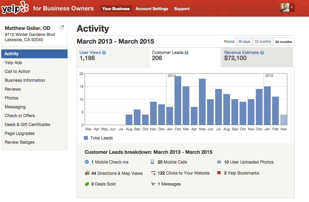Open Photos in the sidebar
This screenshot has width=309, height=202.
(x=34, y=98)
